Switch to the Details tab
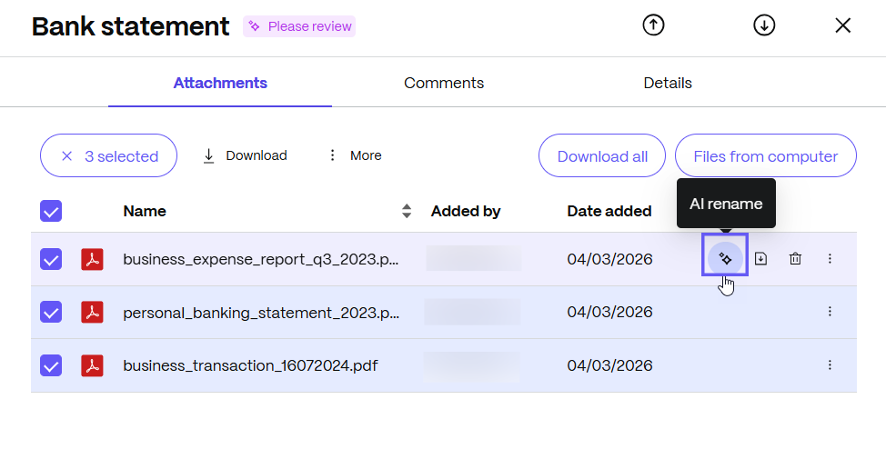 coord(668,83)
